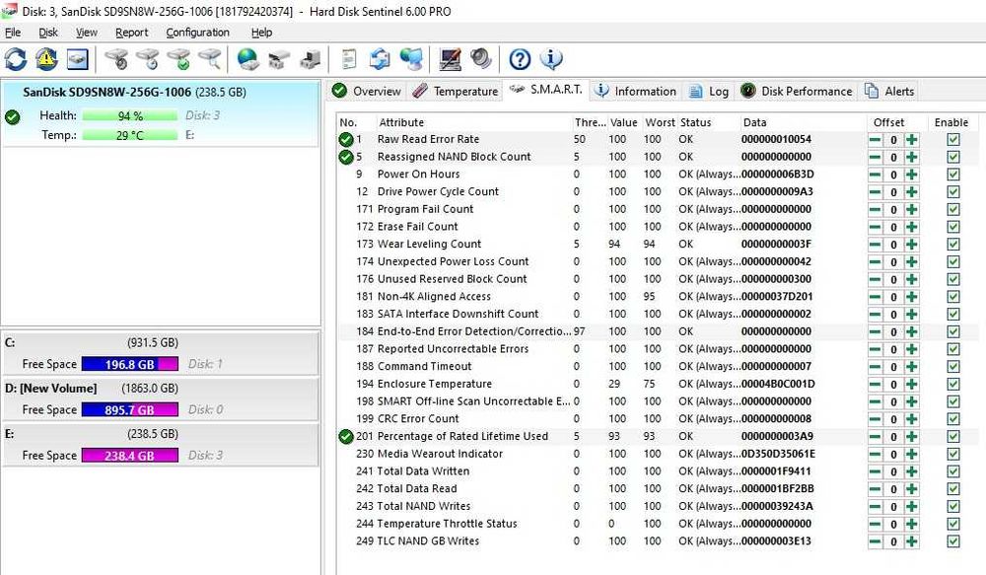Open the File menu

pyautogui.click(x=13, y=33)
